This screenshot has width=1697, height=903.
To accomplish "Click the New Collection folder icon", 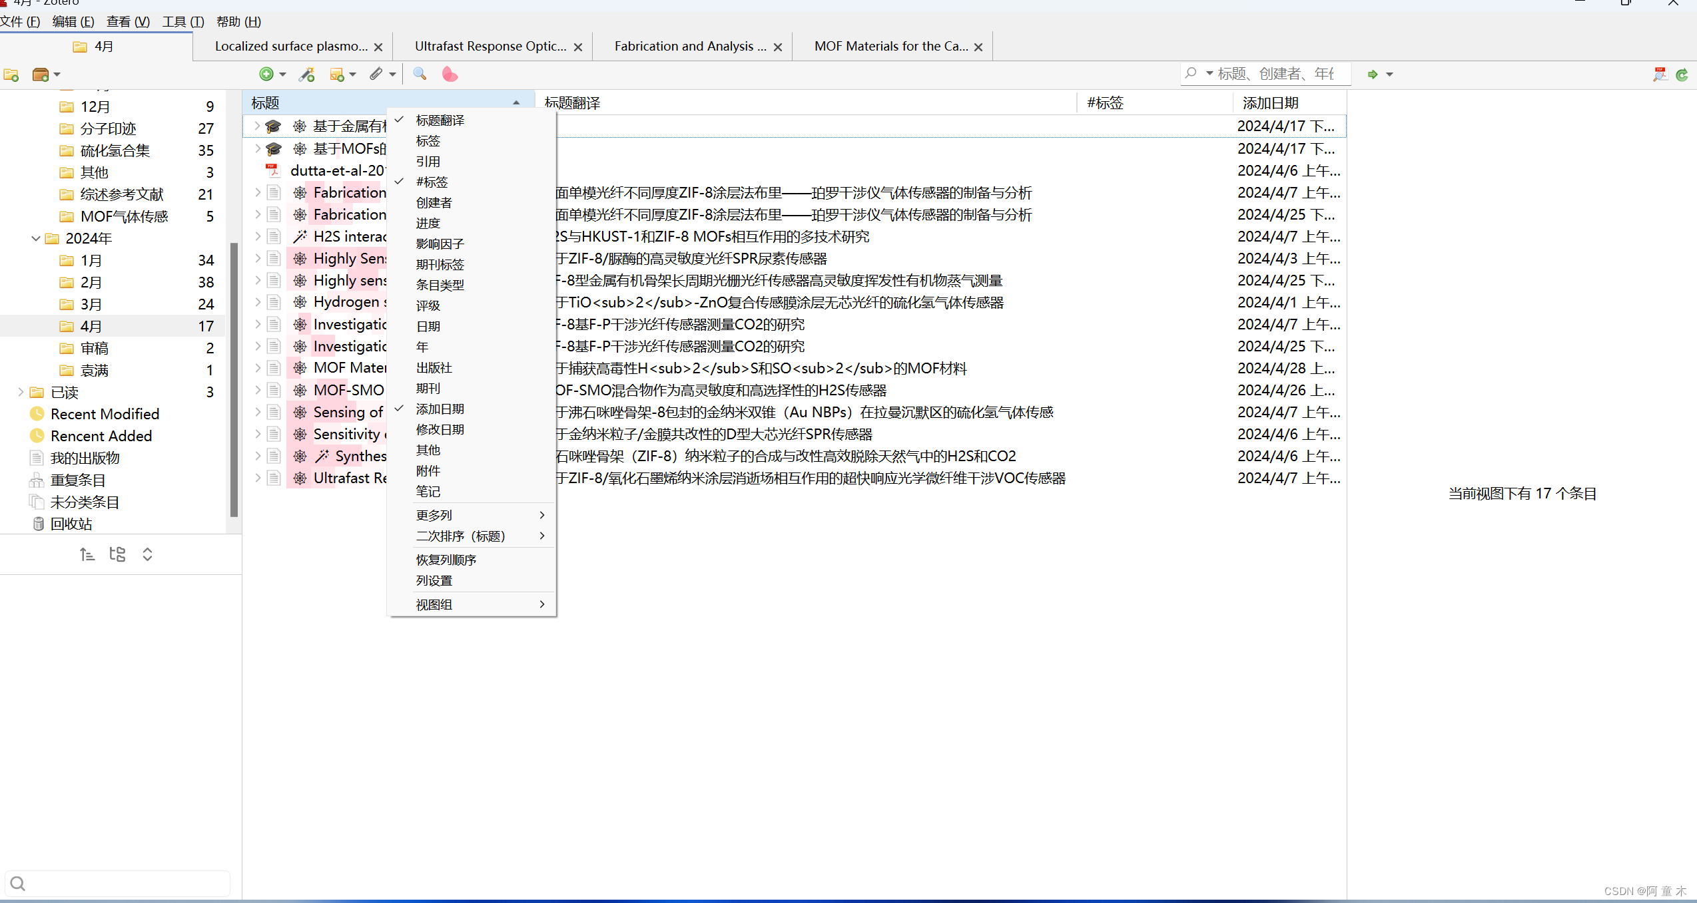I will pos(11,75).
